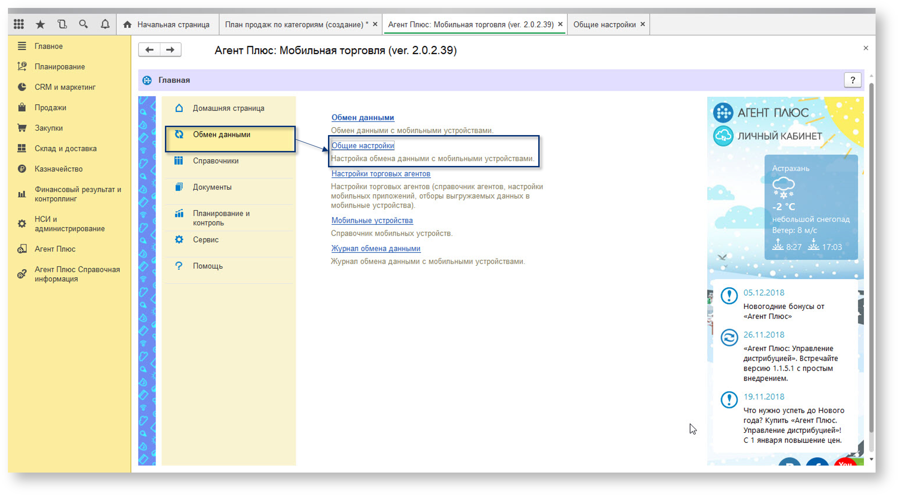
Task: Open help with the ? button
Action: pyautogui.click(x=853, y=80)
